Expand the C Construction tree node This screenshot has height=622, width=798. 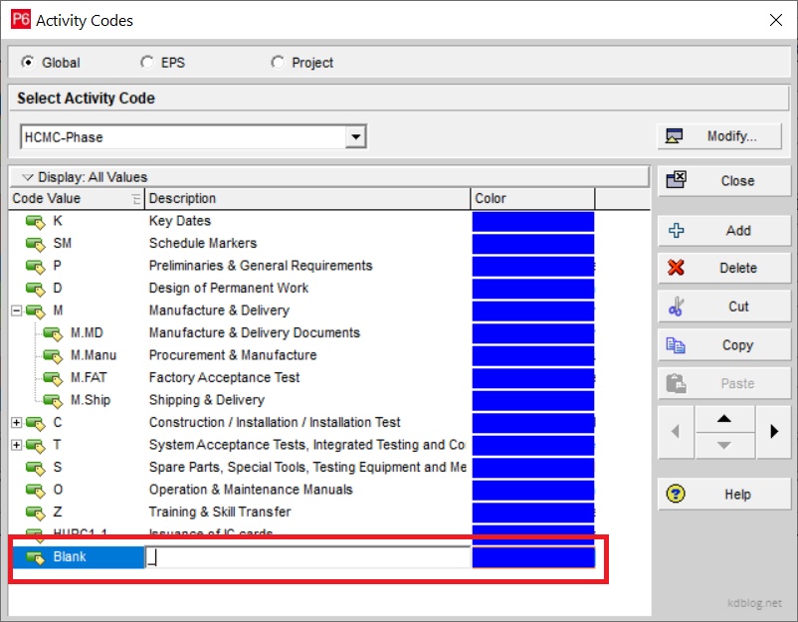click(16, 423)
